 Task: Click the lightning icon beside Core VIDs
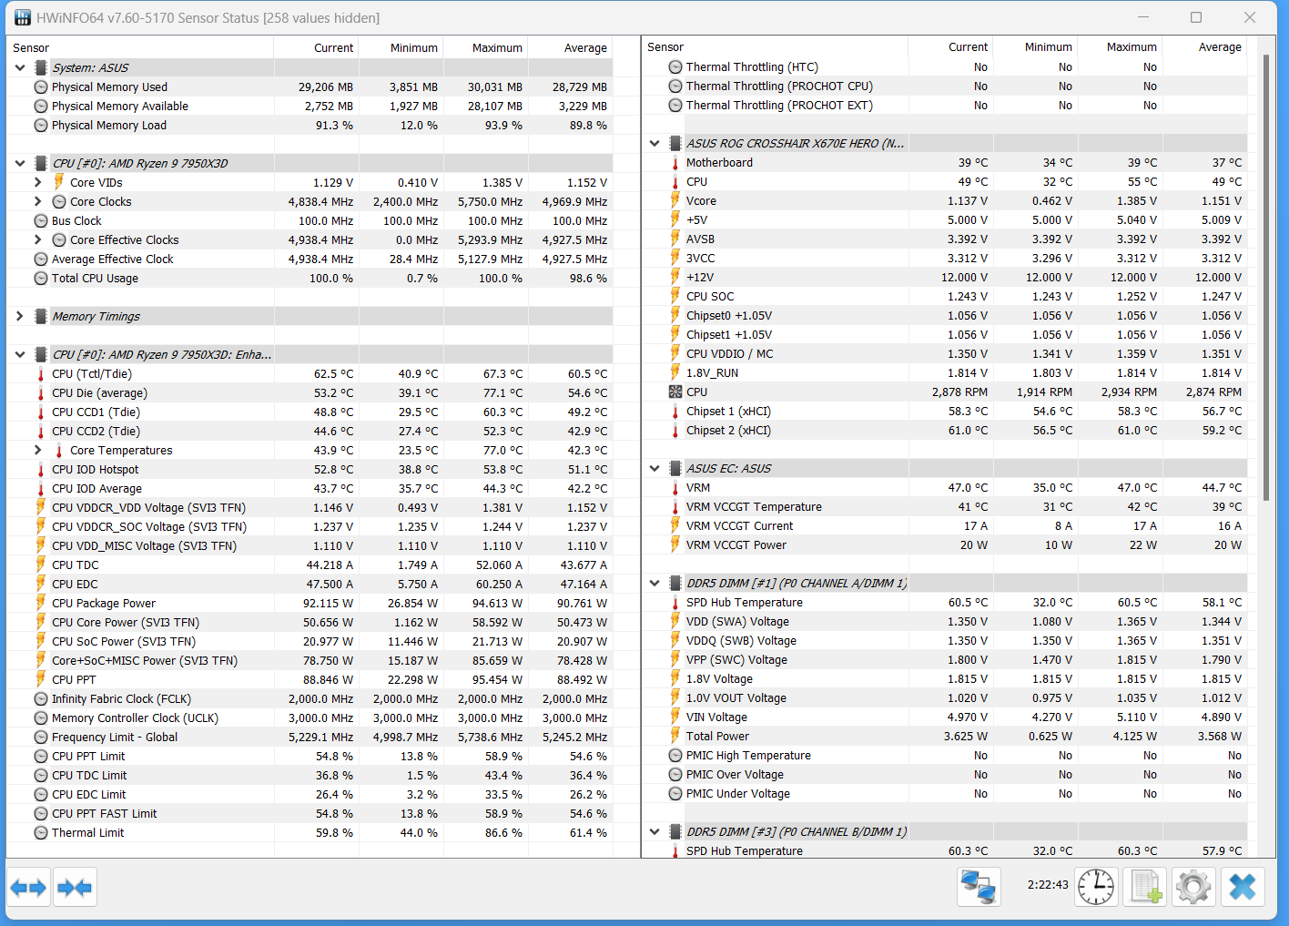coord(59,182)
